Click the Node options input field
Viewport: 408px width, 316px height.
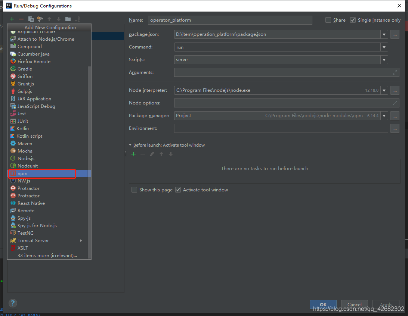287,103
